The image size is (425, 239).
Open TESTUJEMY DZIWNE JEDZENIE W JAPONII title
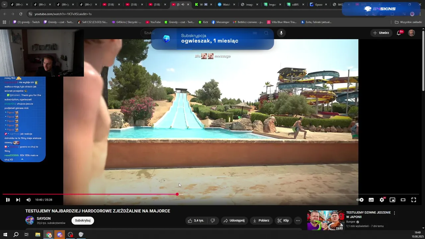[368, 214]
